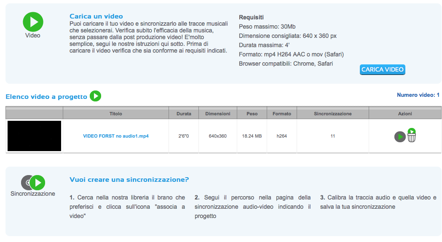This screenshot has height=242, width=442.
Task: Open the VIDEO FORST no audio1.mp4 link
Action: 116,136
